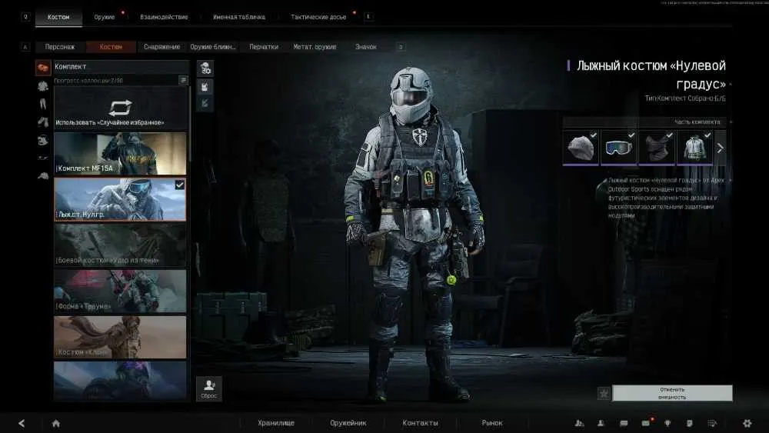
Task: Open the trophy achievements icon
Action: click(667, 423)
